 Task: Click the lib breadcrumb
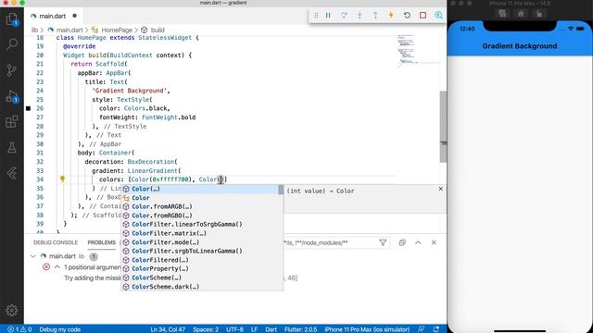34,31
